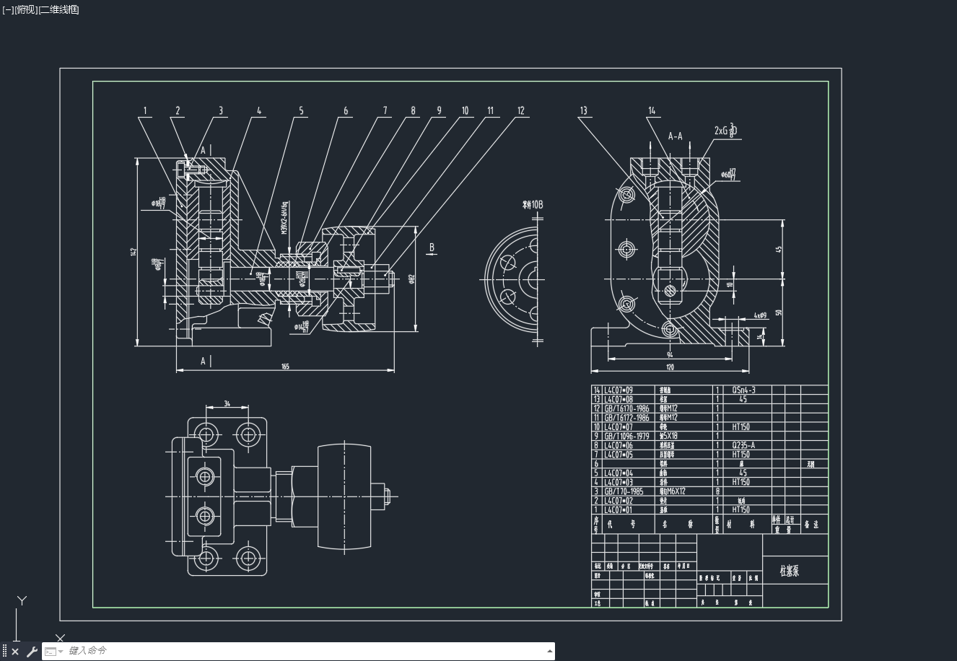Image resolution: width=957 pixels, height=661 pixels.
Task: Select the A-A section view label
Action: pos(675,136)
